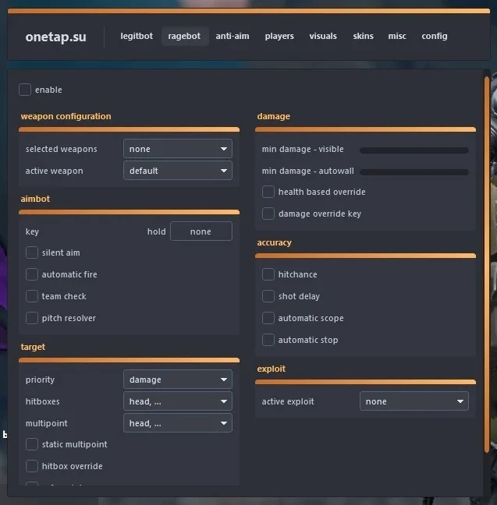Adjust the min damage visible slider
This screenshot has width=497, height=505.
[414, 150]
